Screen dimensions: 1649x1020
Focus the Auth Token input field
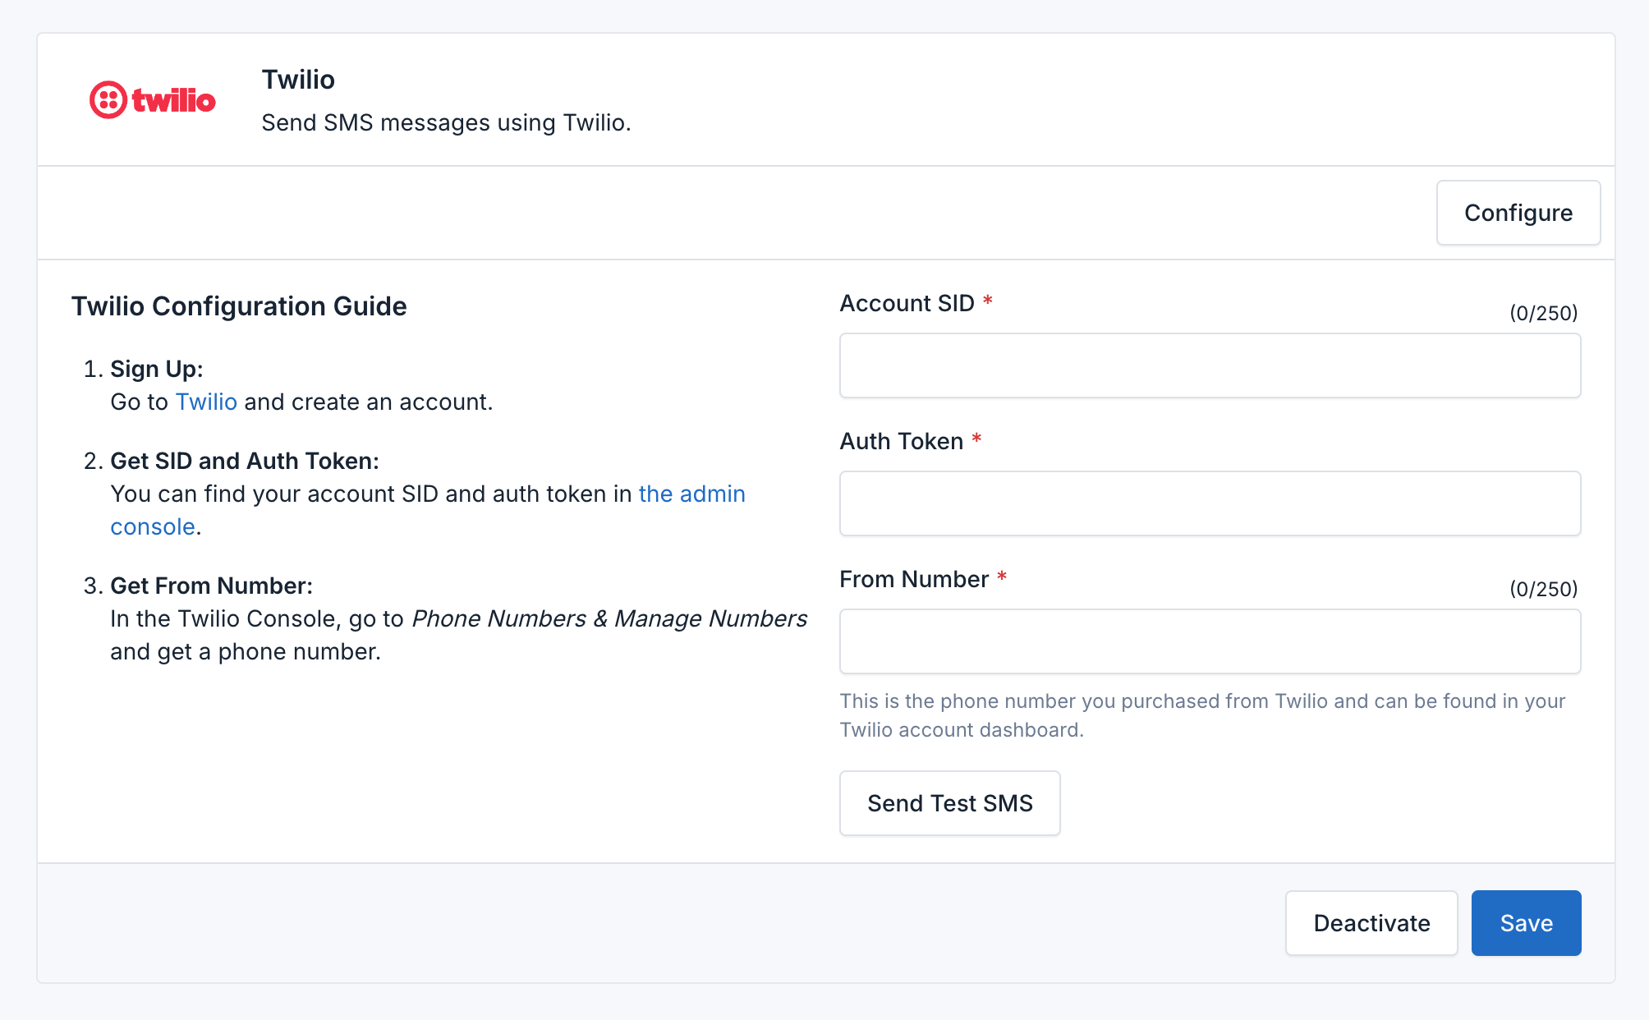tap(1210, 503)
